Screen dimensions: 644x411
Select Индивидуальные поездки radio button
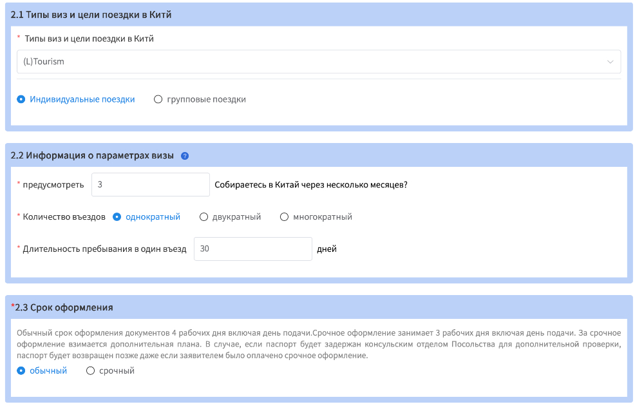click(x=21, y=99)
